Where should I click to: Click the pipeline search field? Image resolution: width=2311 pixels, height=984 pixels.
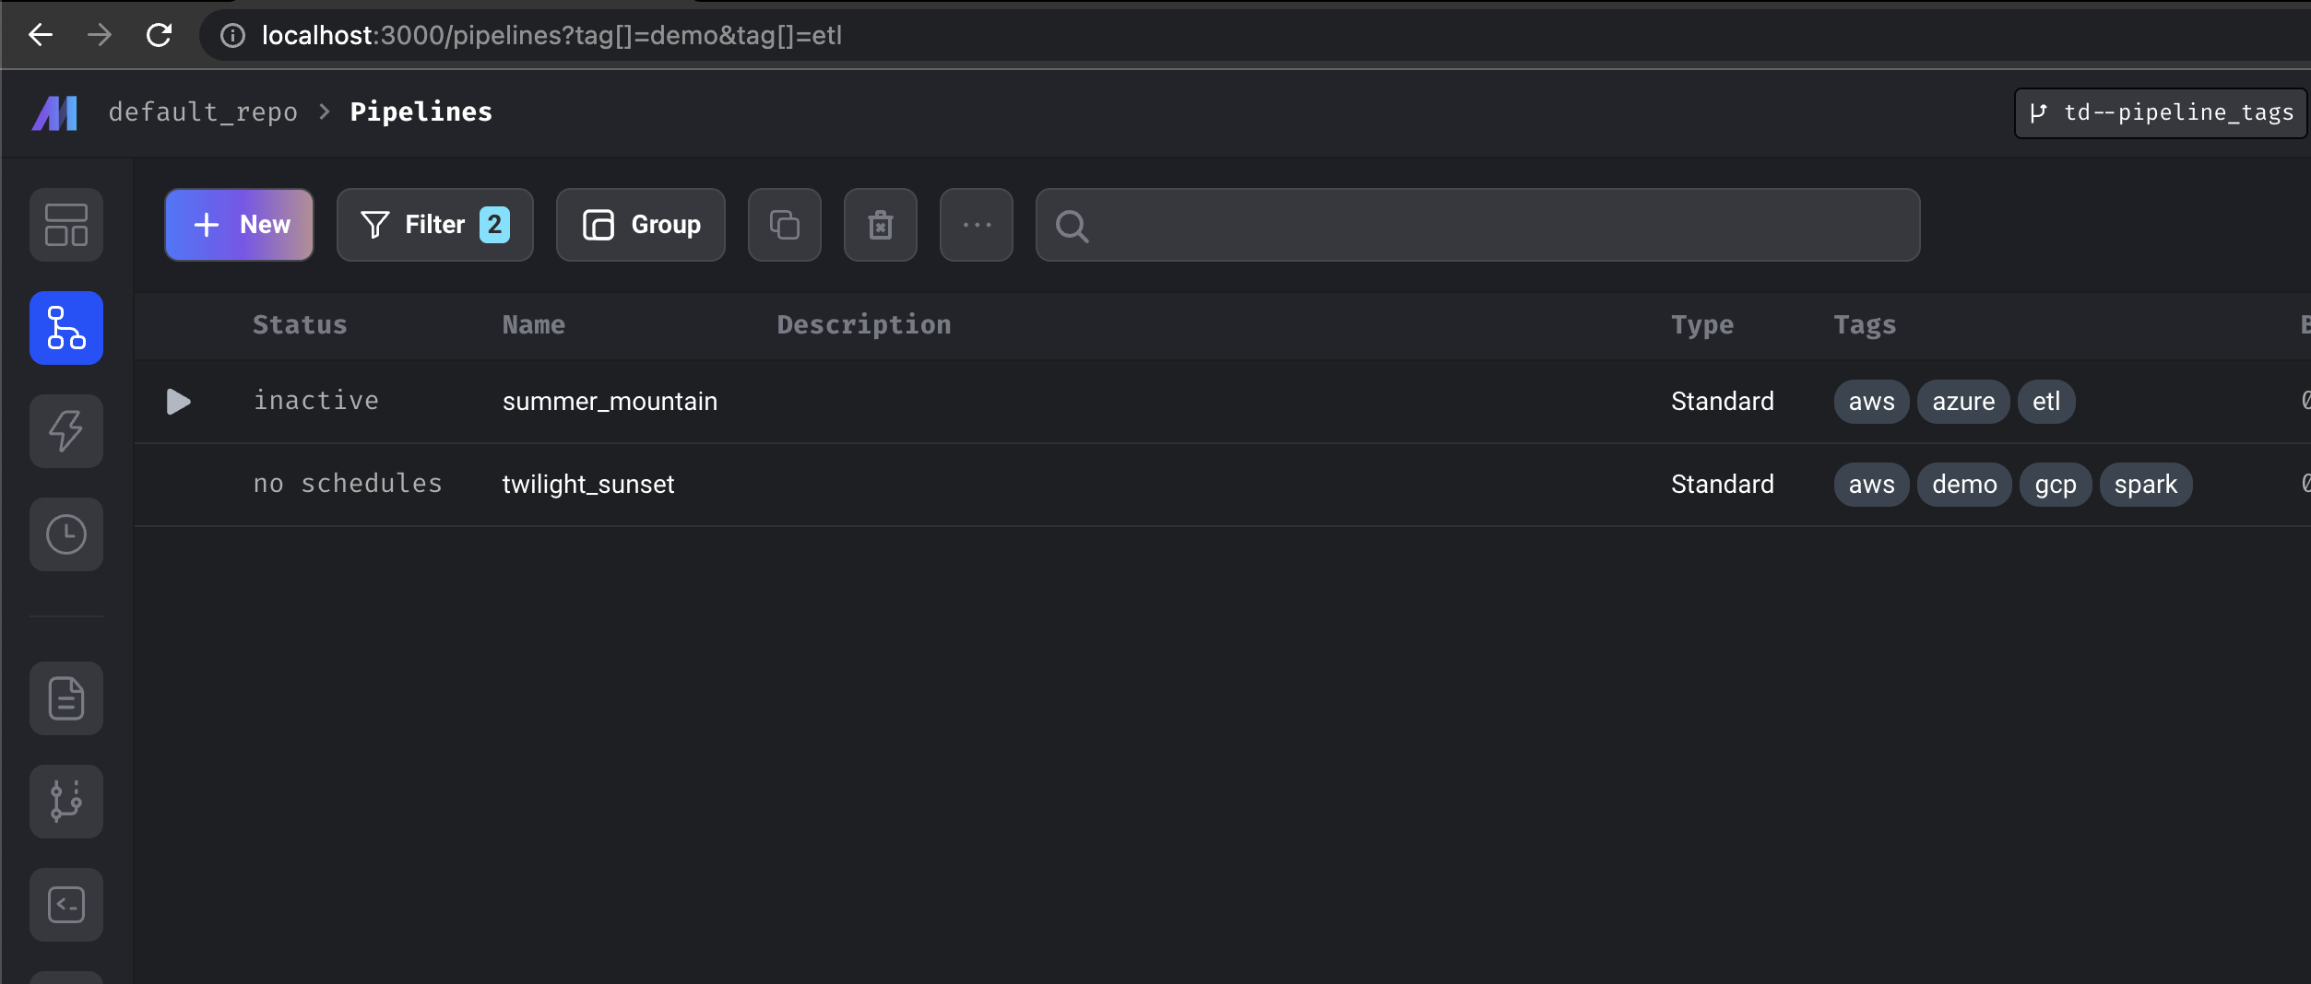point(1478,225)
